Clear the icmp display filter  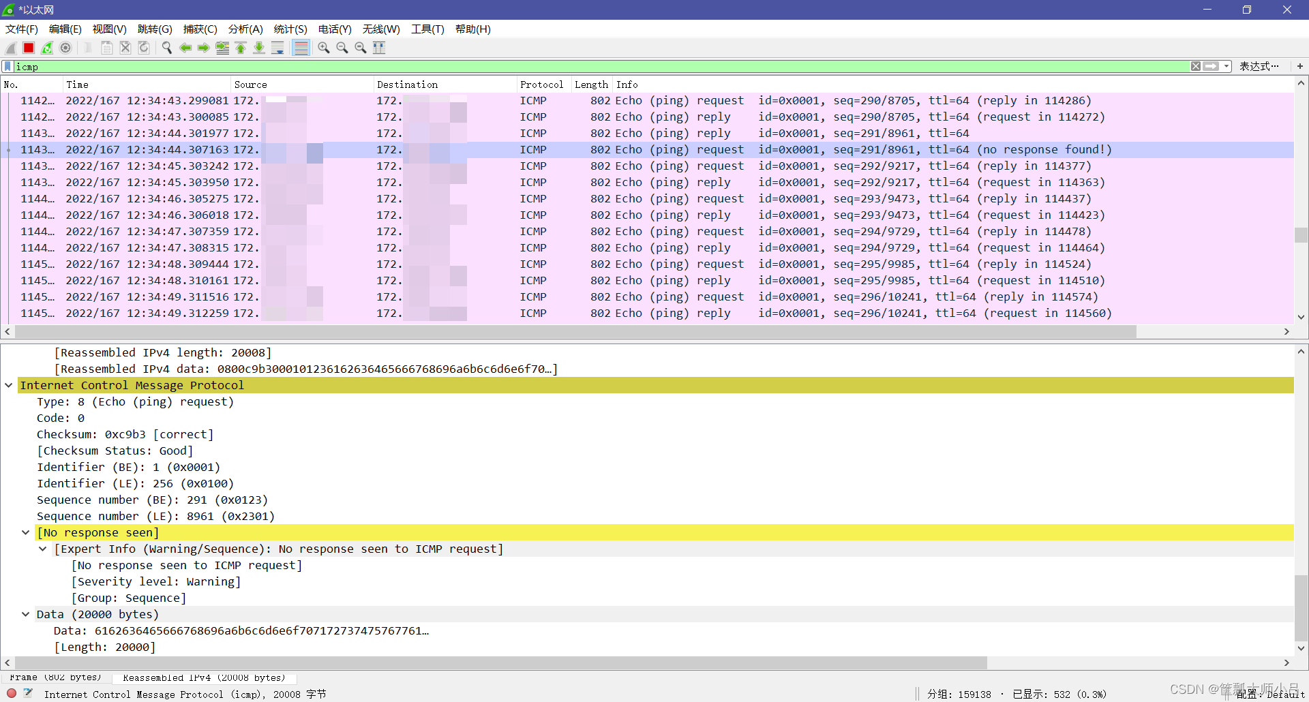(1196, 66)
